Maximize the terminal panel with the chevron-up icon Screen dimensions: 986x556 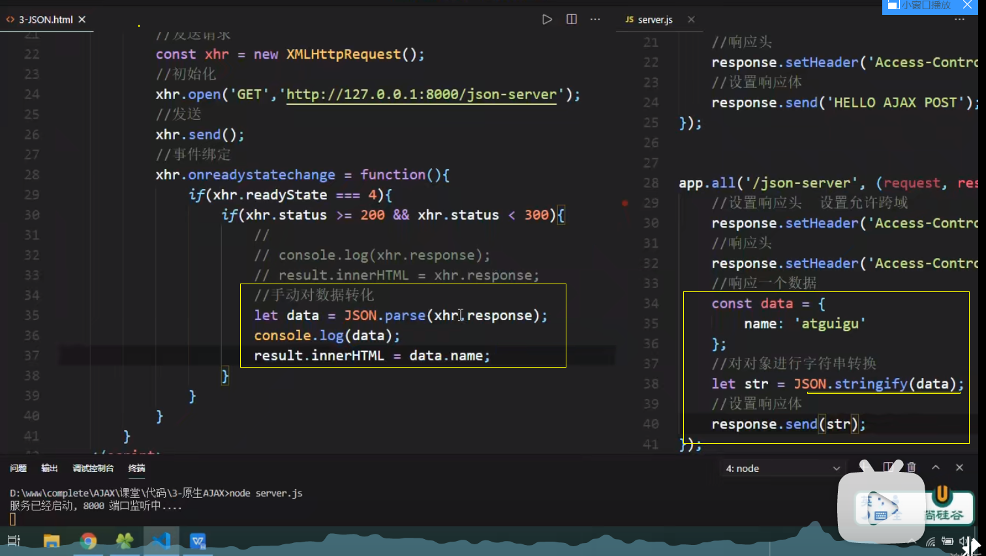coord(935,467)
